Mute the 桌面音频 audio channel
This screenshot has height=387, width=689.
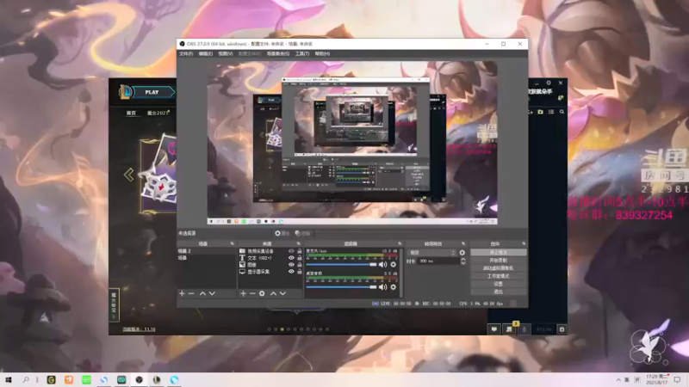382,287
